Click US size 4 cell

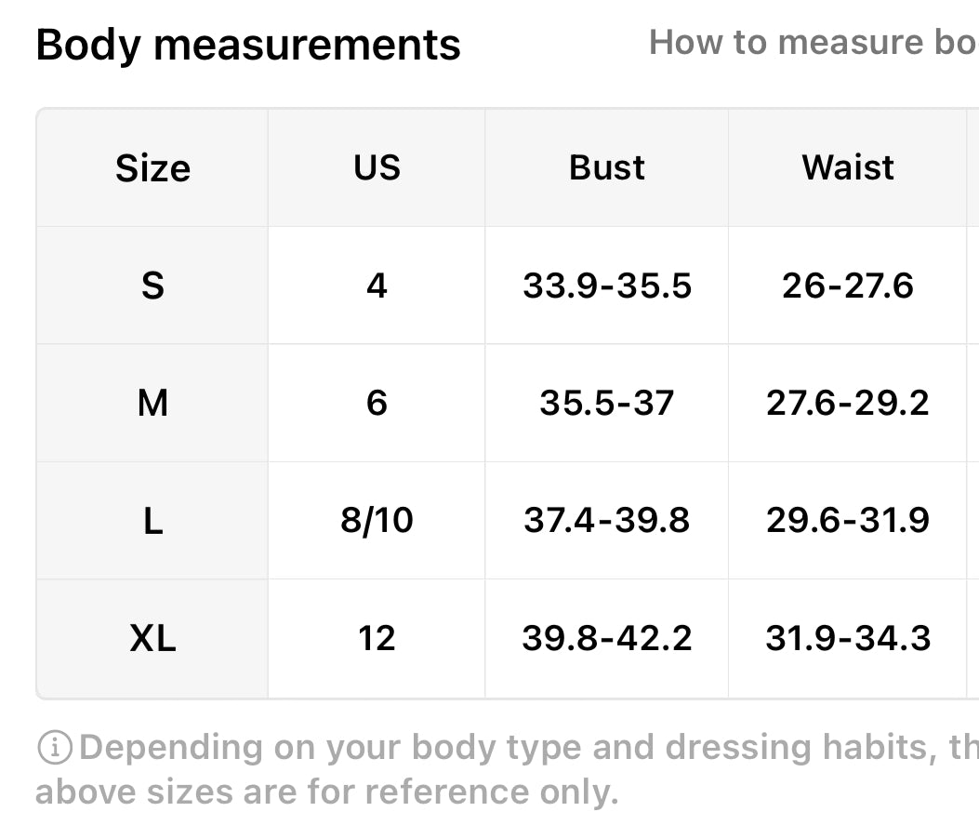pos(377,286)
